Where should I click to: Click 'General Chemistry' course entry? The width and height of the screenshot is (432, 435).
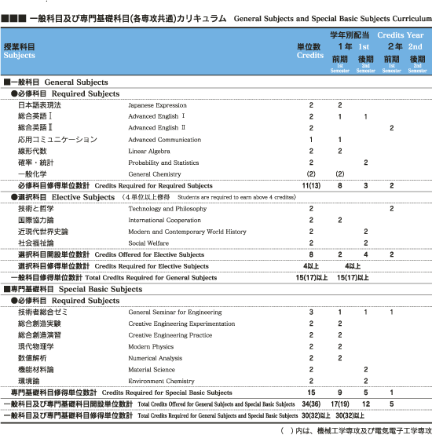coord(155,174)
